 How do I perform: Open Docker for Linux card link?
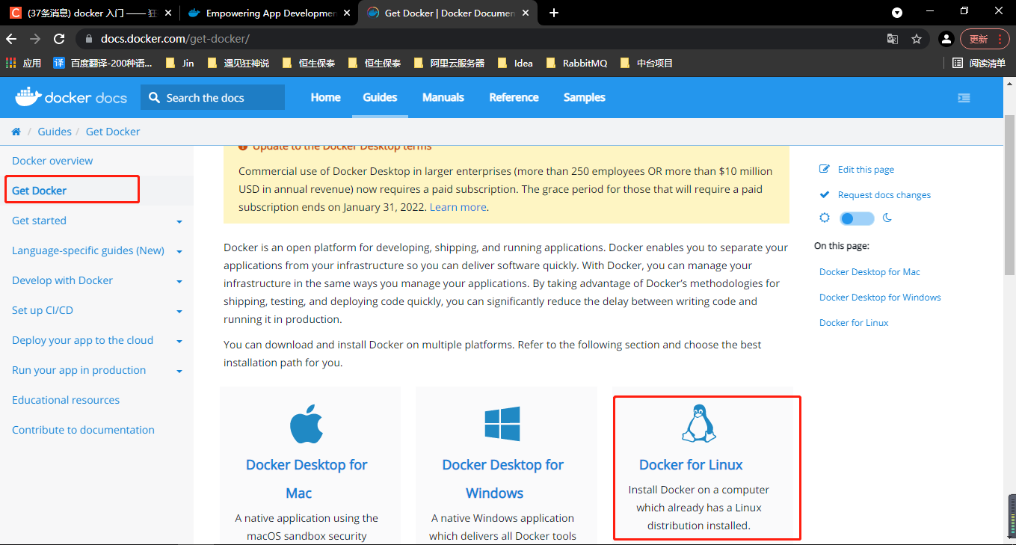pyautogui.click(x=691, y=464)
